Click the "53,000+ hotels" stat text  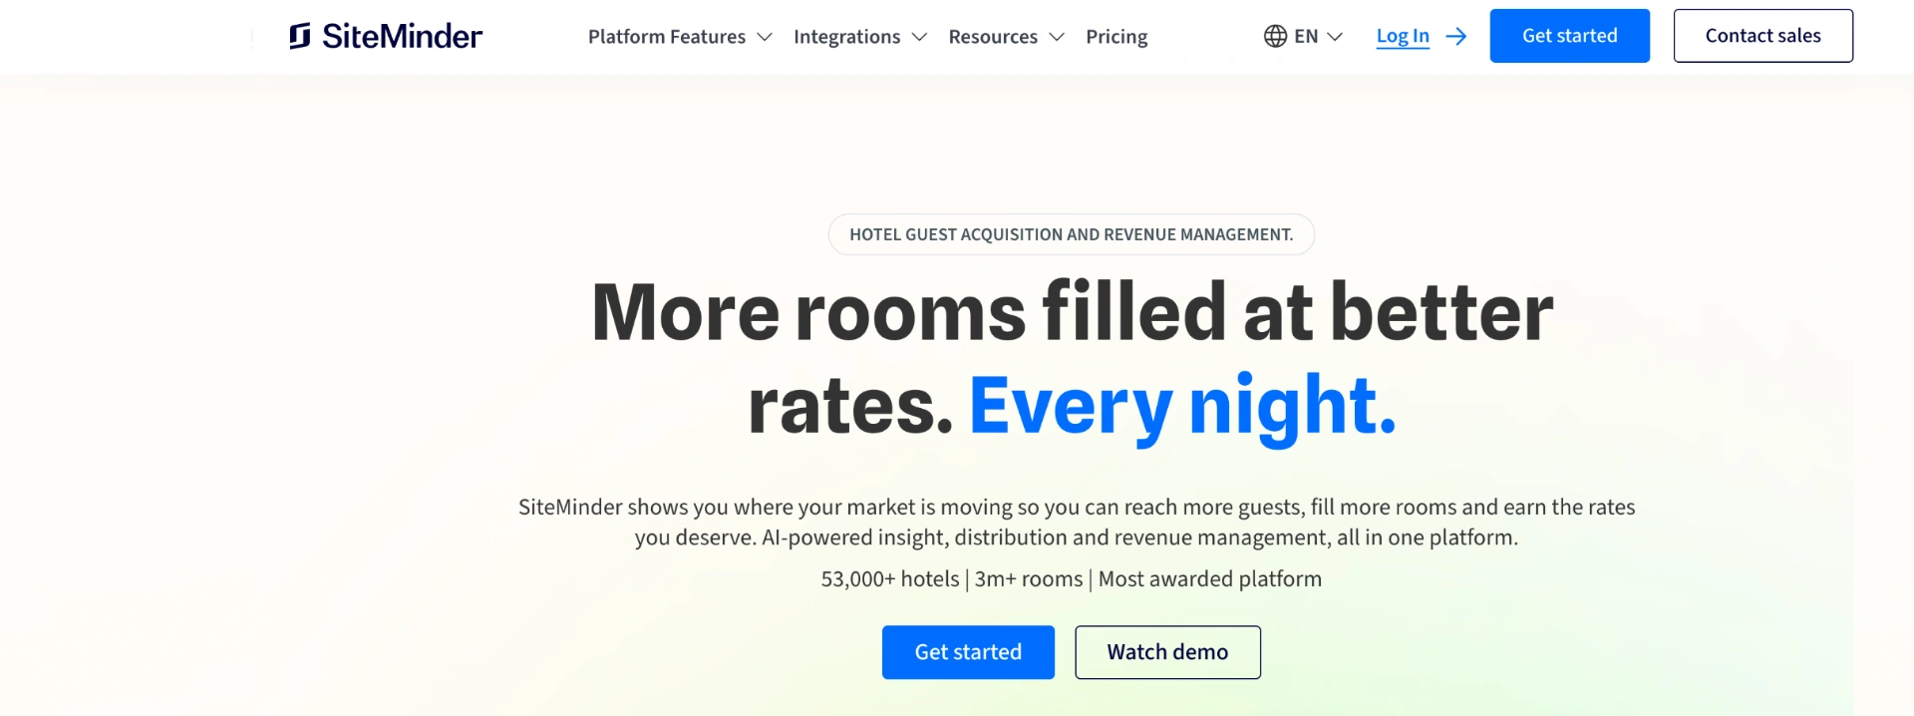(889, 579)
